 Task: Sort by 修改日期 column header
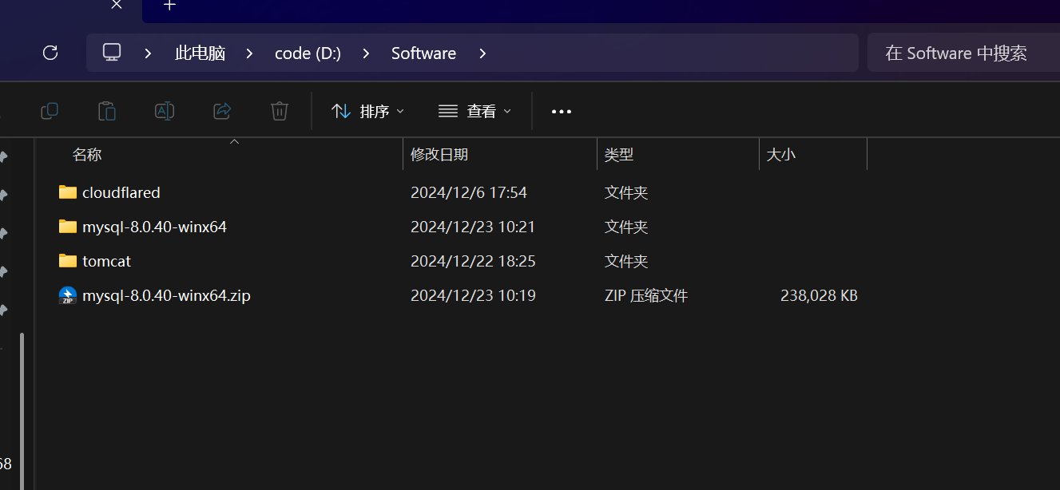[x=439, y=155]
